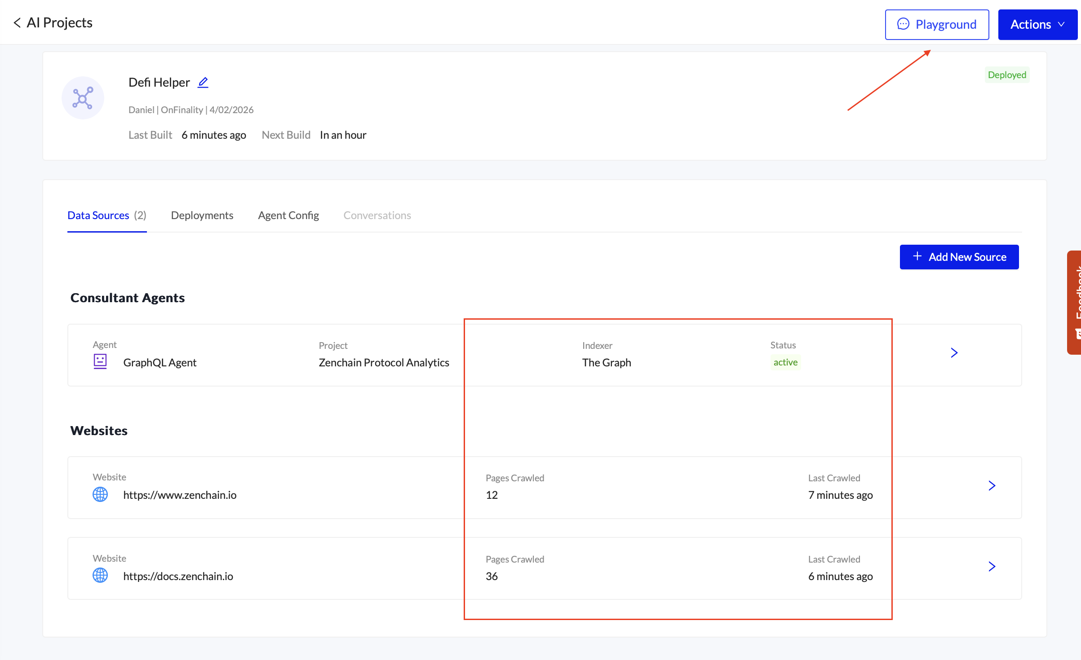Click the back arrow next to AI Projects

pyautogui.click(x=17, y=23)
